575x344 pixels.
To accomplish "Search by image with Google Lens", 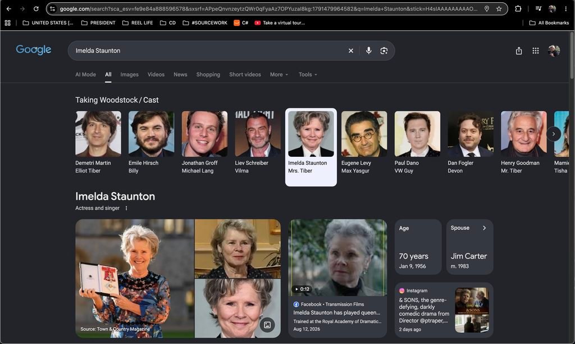I will click(384, 51).
